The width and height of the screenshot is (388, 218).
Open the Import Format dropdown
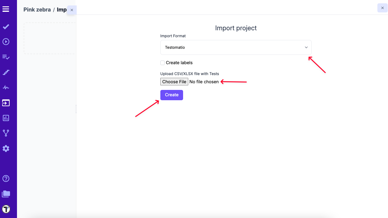[x=236, y=47]
